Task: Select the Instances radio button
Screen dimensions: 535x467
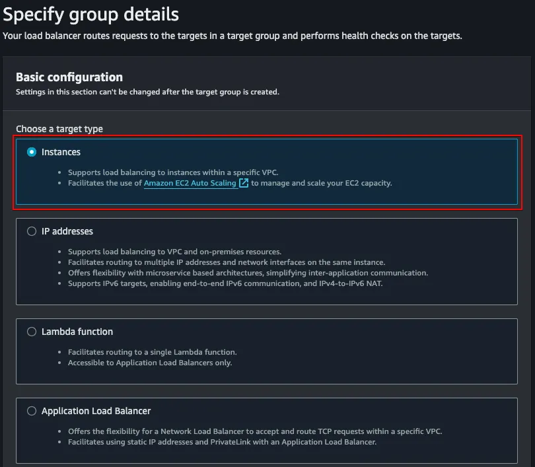Action: pyautogui.click(x=32, y=152)
